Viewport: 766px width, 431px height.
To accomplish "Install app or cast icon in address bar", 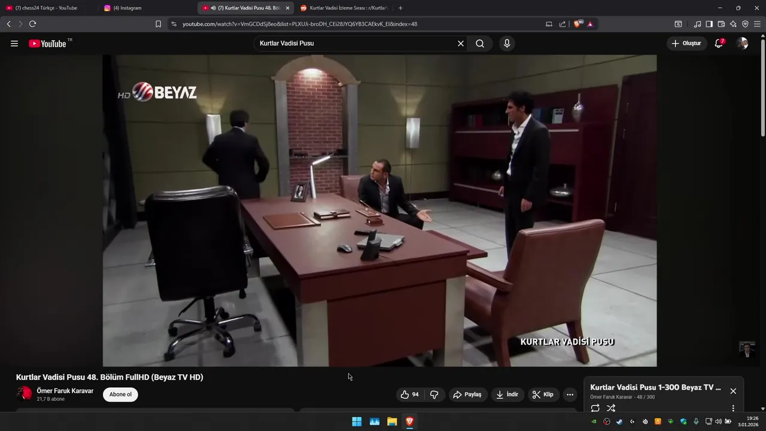I will [x=549, y=24].
